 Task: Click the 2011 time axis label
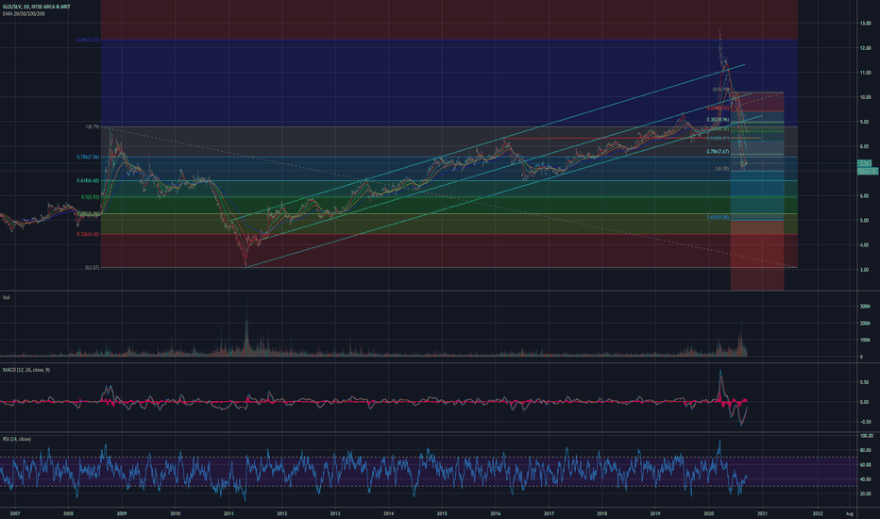coord(228,513)
